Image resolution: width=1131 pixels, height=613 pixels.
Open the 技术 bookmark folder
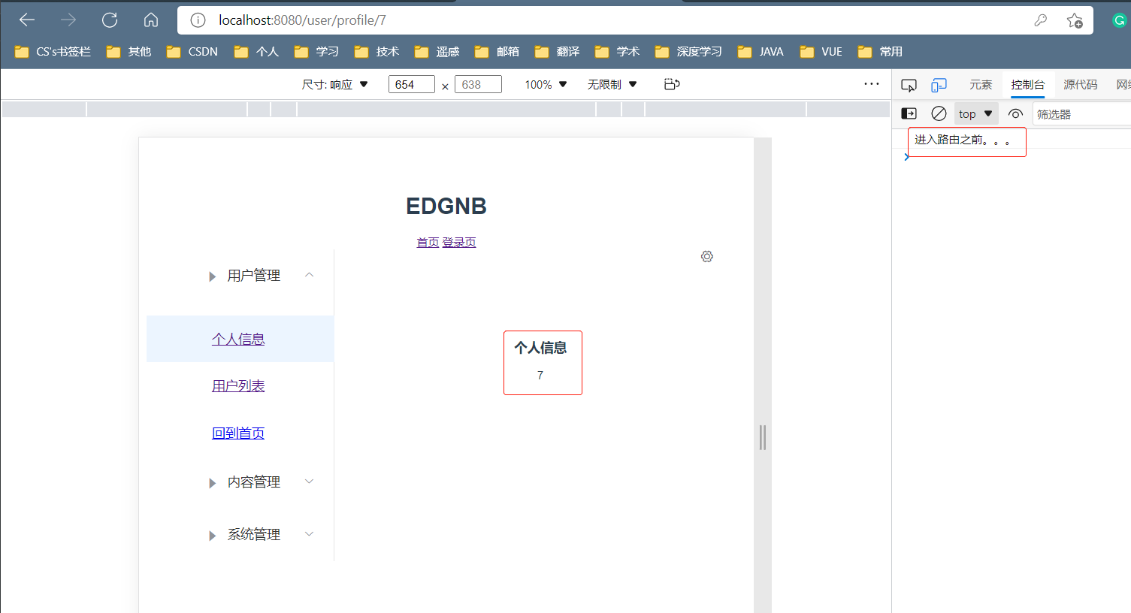click(x=376, y=52)
